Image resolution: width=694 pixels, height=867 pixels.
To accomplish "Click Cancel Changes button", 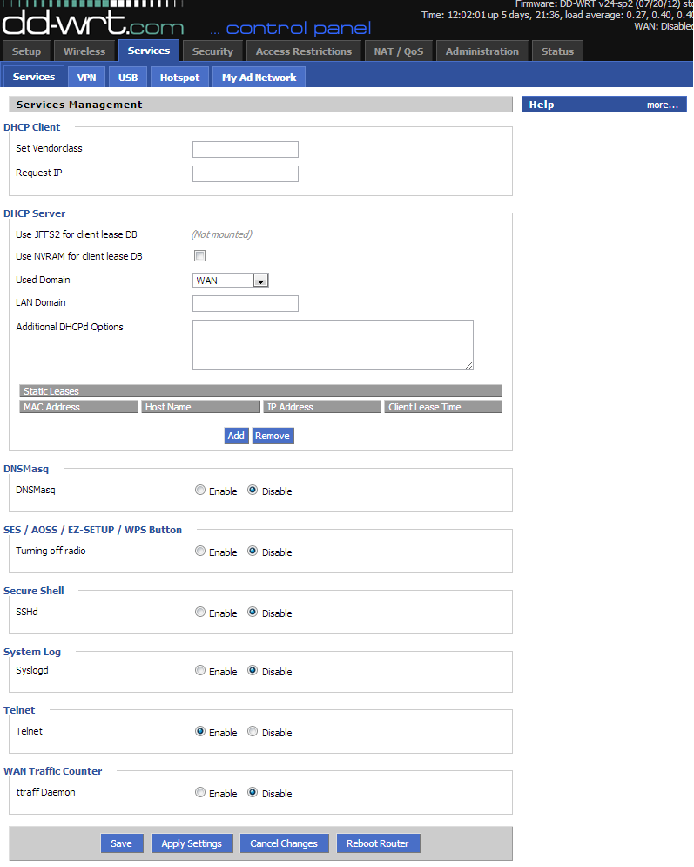I will click(284, 843).
